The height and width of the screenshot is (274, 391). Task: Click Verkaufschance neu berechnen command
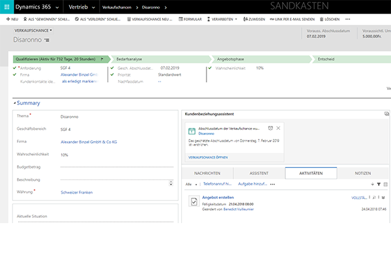150,19
